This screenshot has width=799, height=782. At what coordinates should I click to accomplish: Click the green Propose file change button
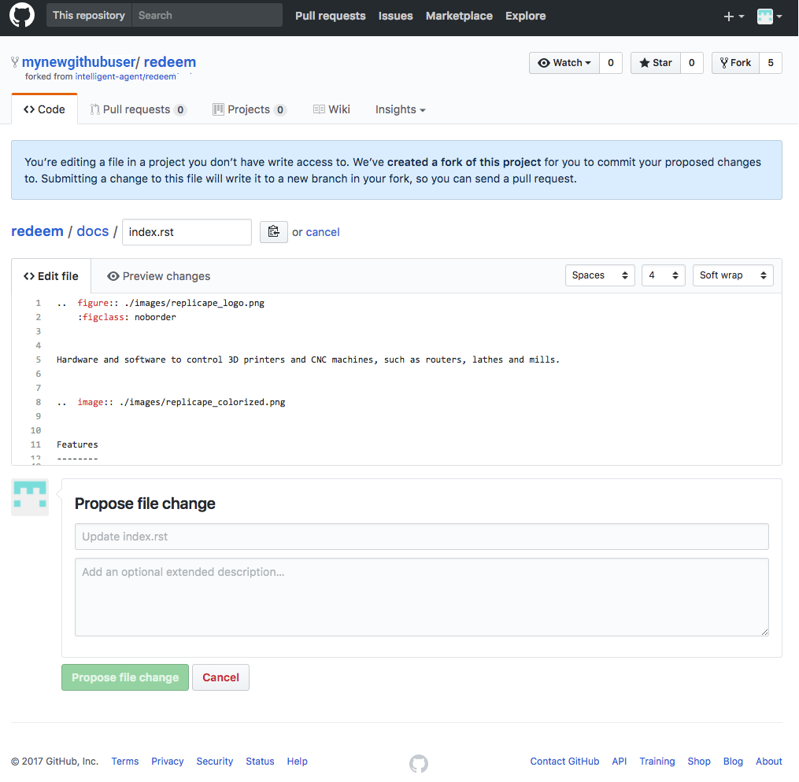125,677
